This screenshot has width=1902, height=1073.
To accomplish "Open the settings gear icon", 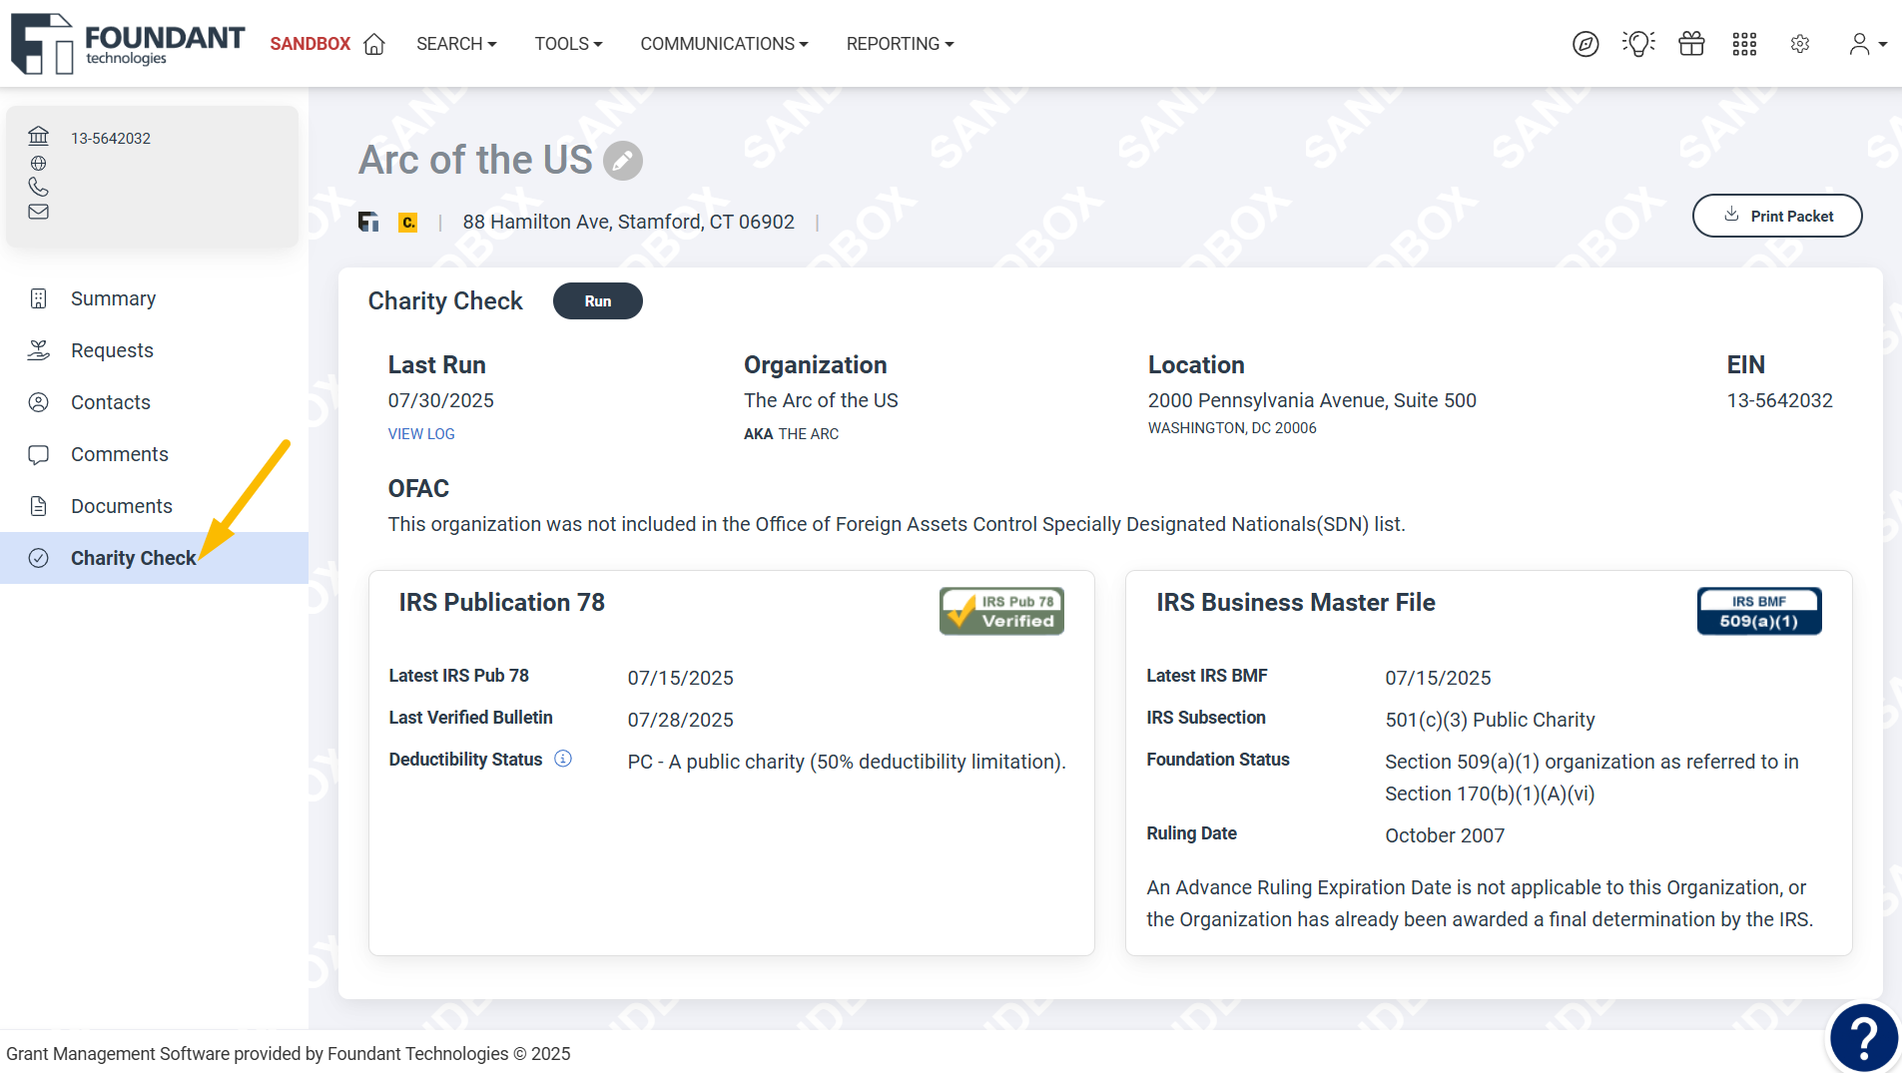I will [x=1800, y=44].
